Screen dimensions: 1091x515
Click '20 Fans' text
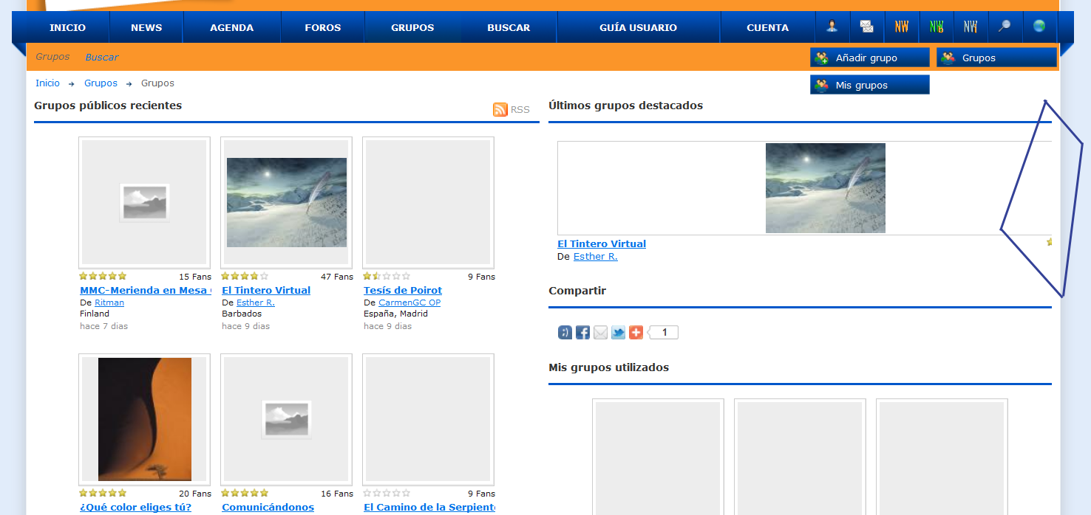[x=195, y=494]
